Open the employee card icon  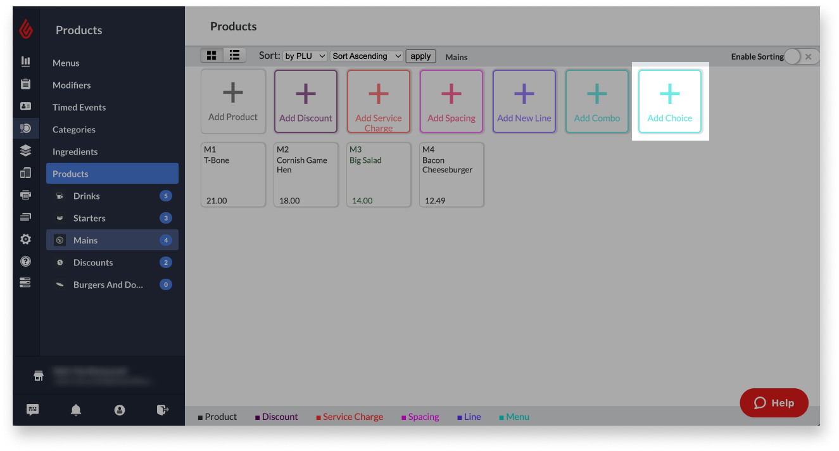[x=25, y=106]
